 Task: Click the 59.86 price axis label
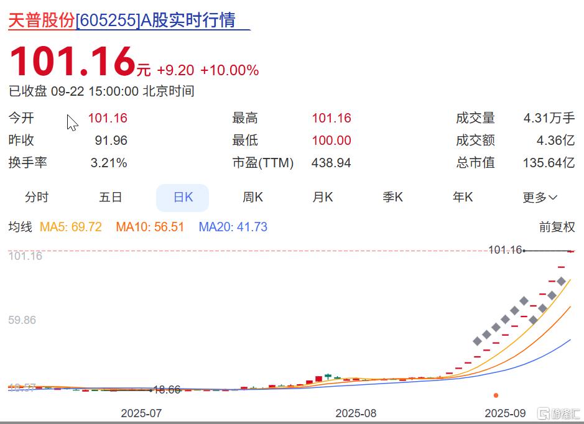(22, 320)
